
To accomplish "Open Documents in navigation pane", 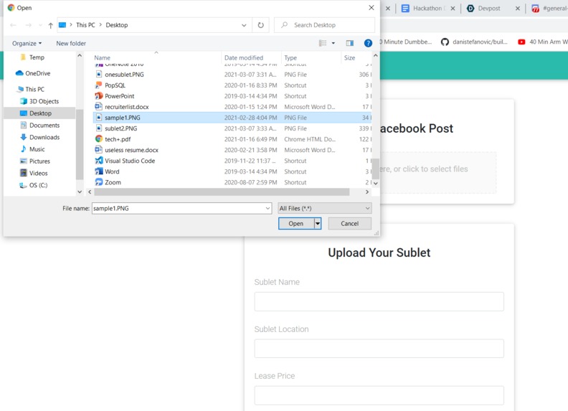I will 40,125.
